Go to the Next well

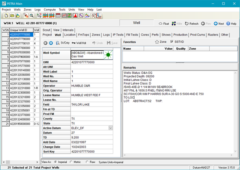tap(219, 24)
